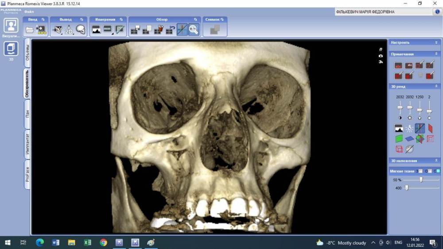Open the Файл menu
This screenshot has height=249, width=443.
(29, 11)
